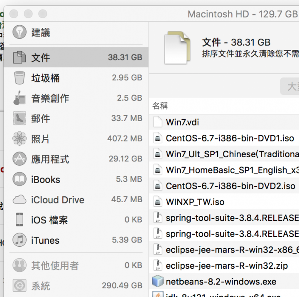This screenshot has width=299, height=297.
Task: Select CentOS-6.7-i386-bin-DVD2.iso file name
Action: coord(230,186)
